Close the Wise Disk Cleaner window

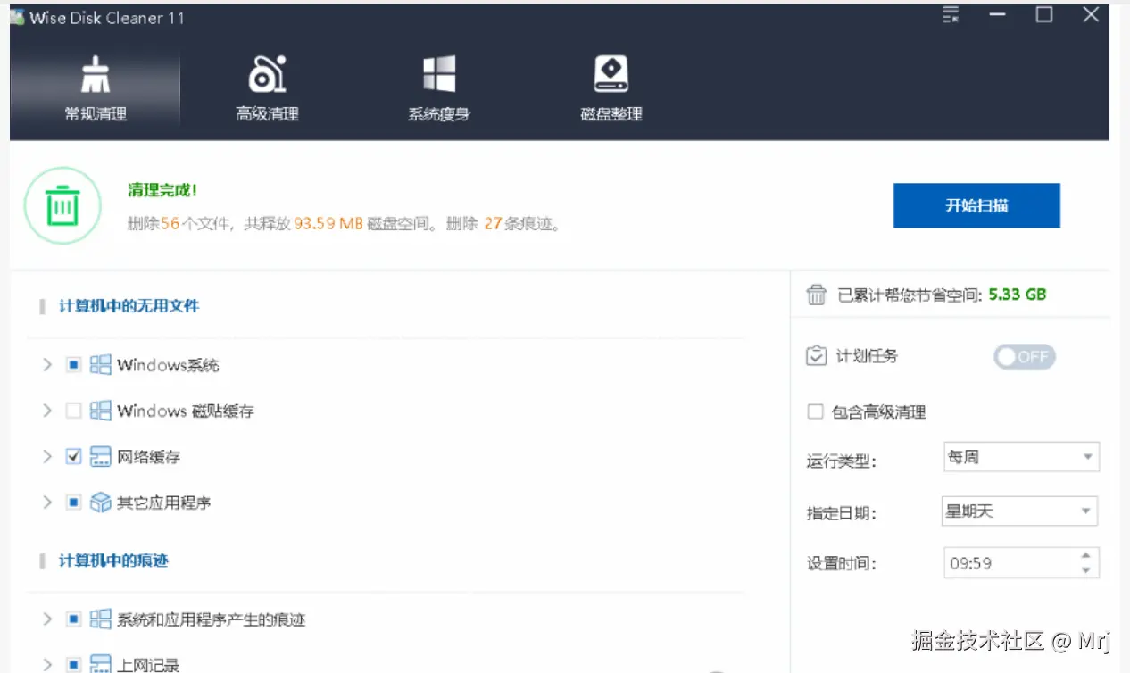pyautogui.click(x=1091, y=15)
